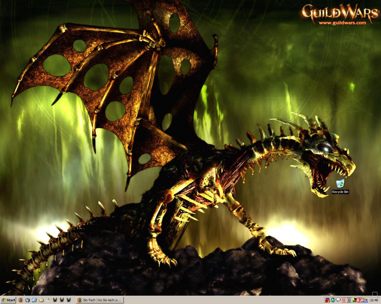381x304 pixels.
Task: Click the system clock showing 10:48
Action: pos(374,300)
